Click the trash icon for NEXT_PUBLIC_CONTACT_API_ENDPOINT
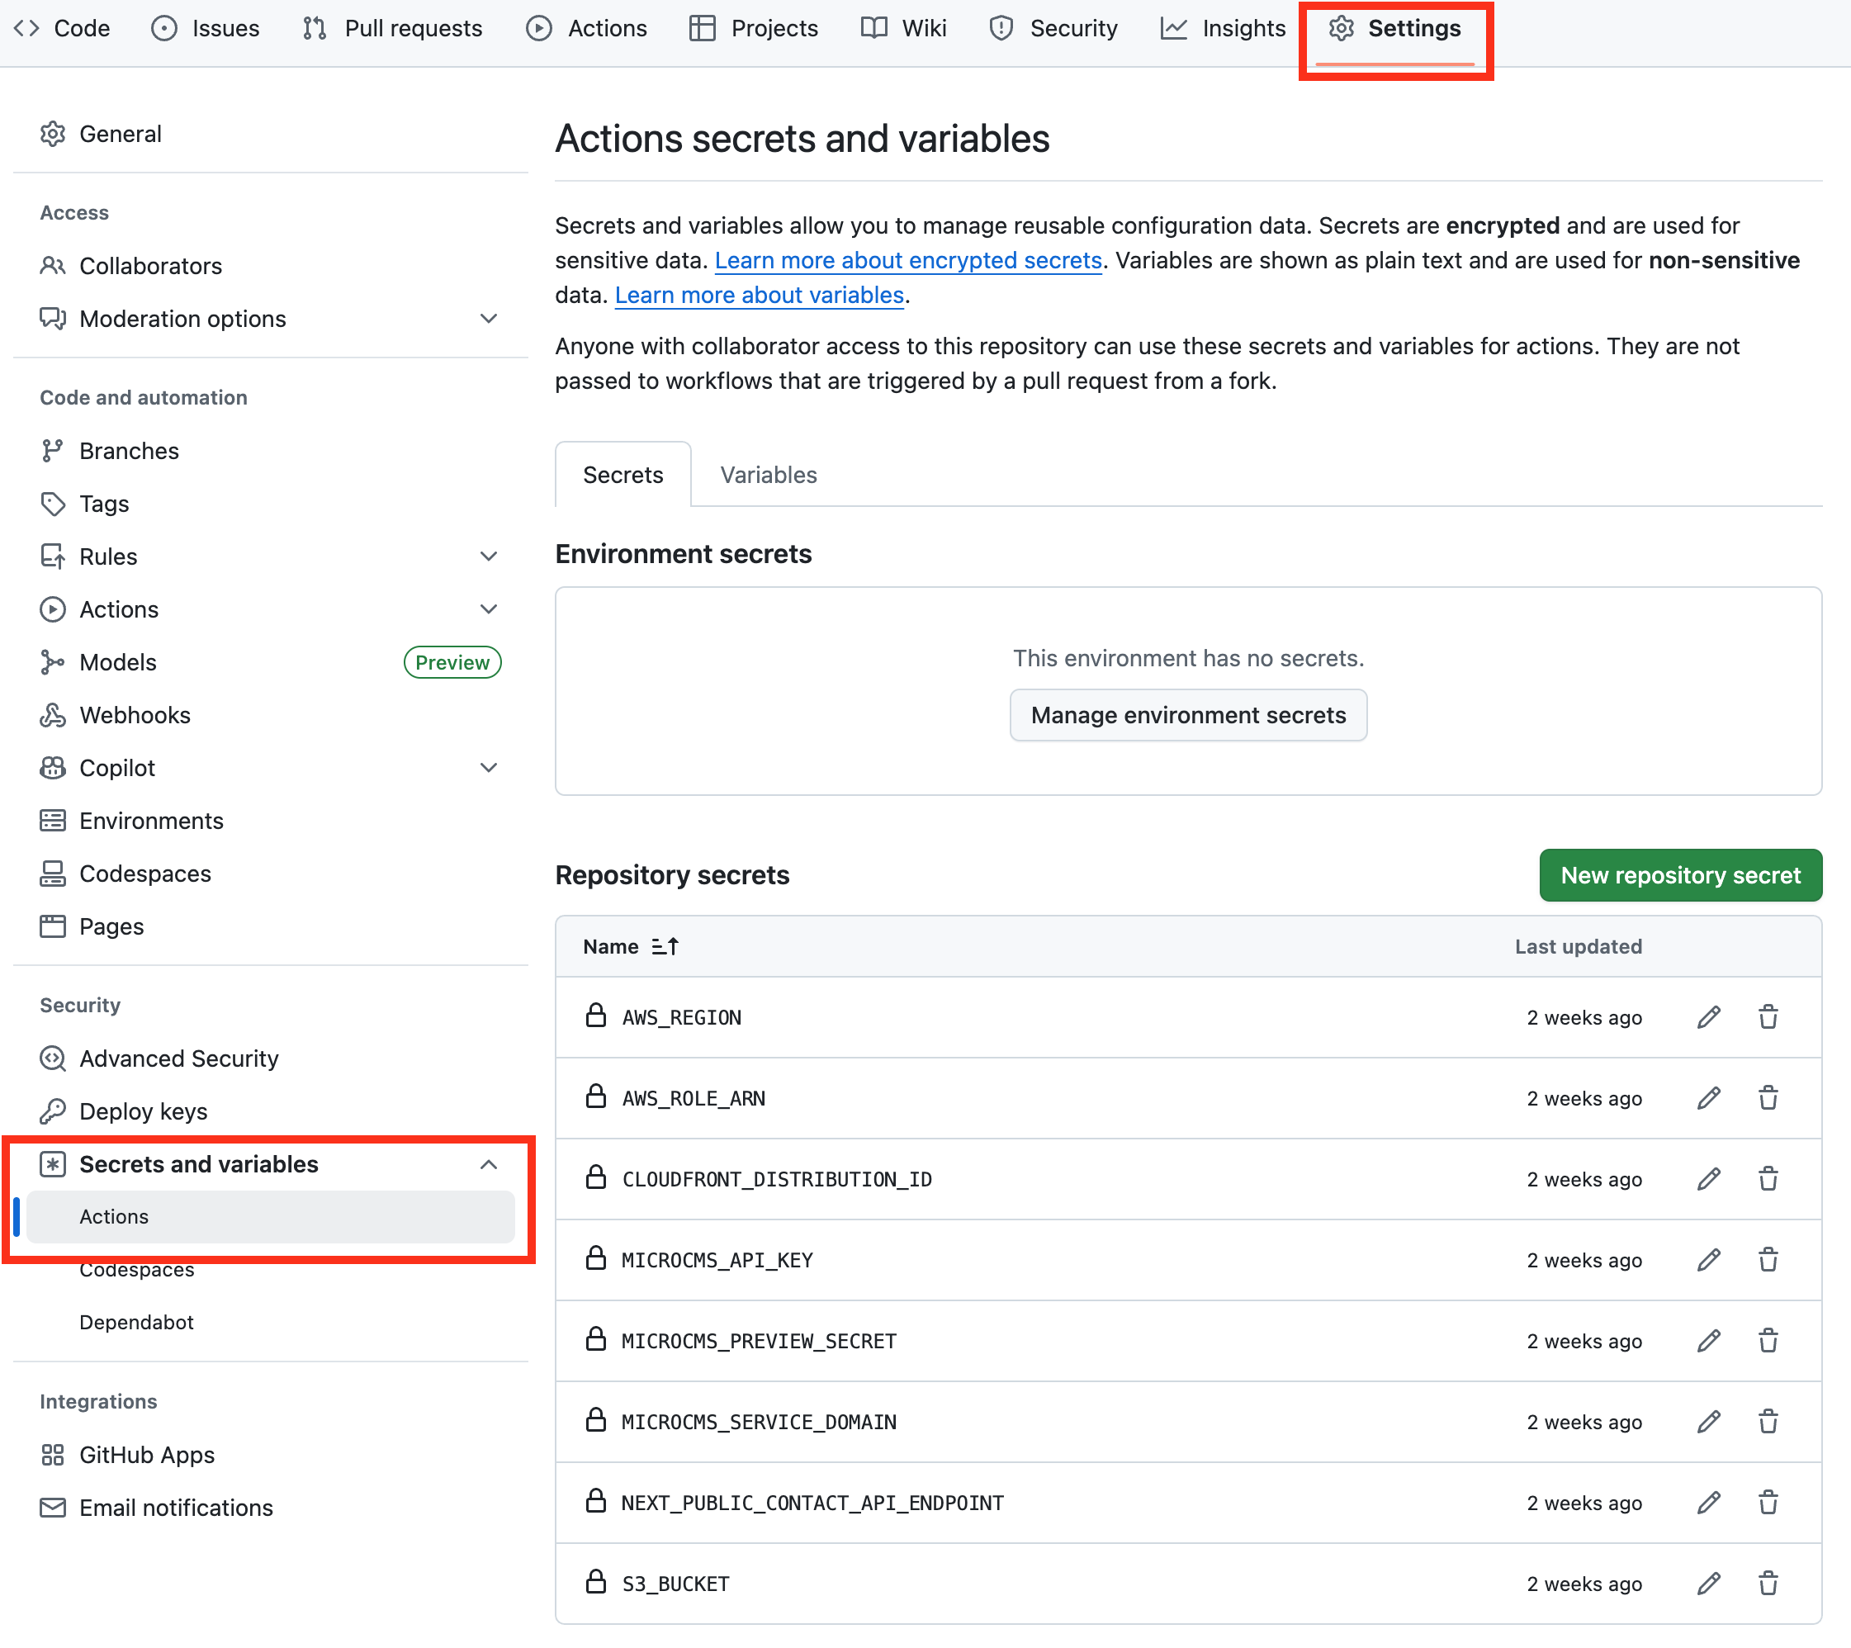This screenshot has width=1851, height=1648. tap(1768, 1502)
